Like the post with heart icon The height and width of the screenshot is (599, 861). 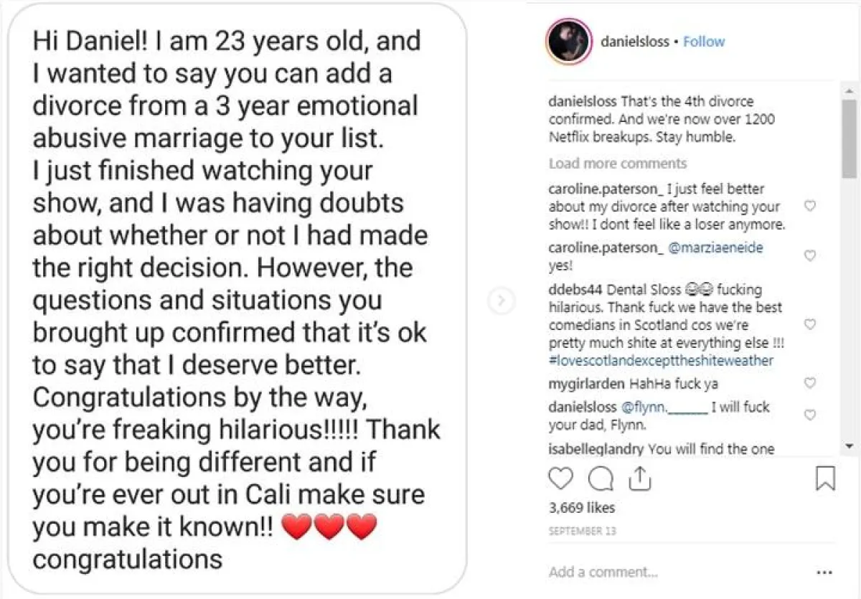pyautogui.click(x=561, y=478)
